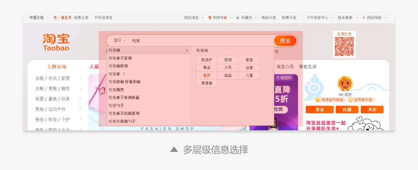Expand the 联系客服 dropdown
Viewport: 418px width, 170px height.
(356, 18)
